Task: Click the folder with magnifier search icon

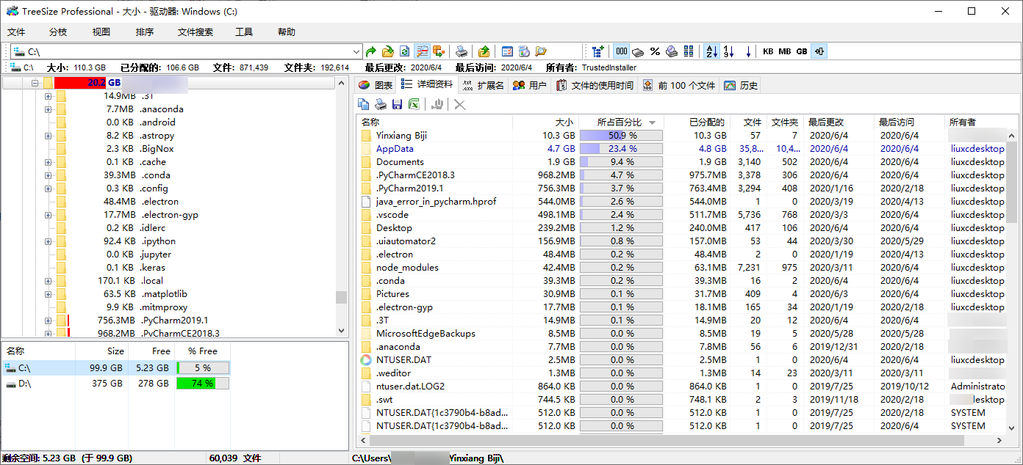Action: pyautogui.click(x=541, y=51)
